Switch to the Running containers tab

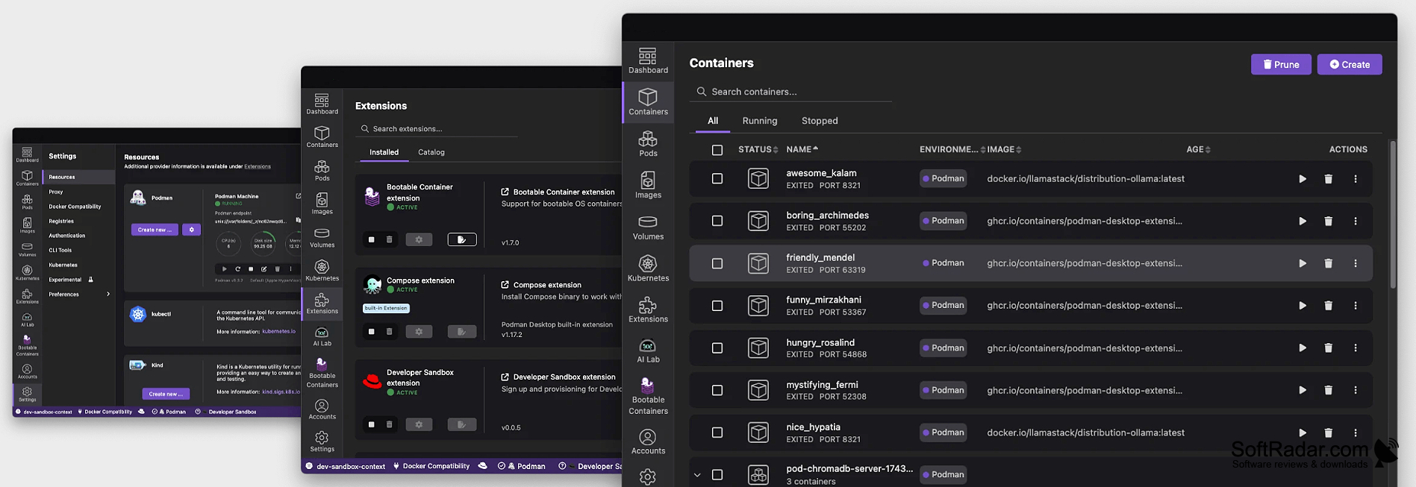(760, 121)
